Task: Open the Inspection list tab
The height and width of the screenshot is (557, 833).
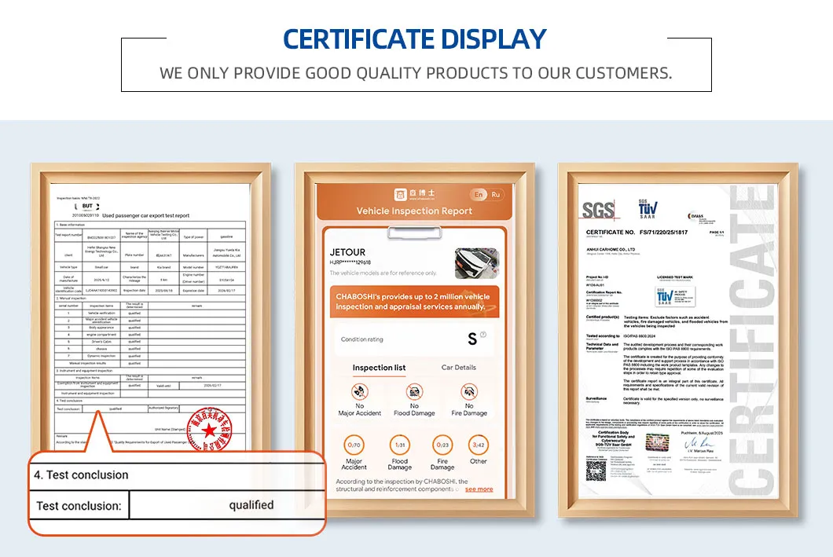Action: [x=380, y=368]
